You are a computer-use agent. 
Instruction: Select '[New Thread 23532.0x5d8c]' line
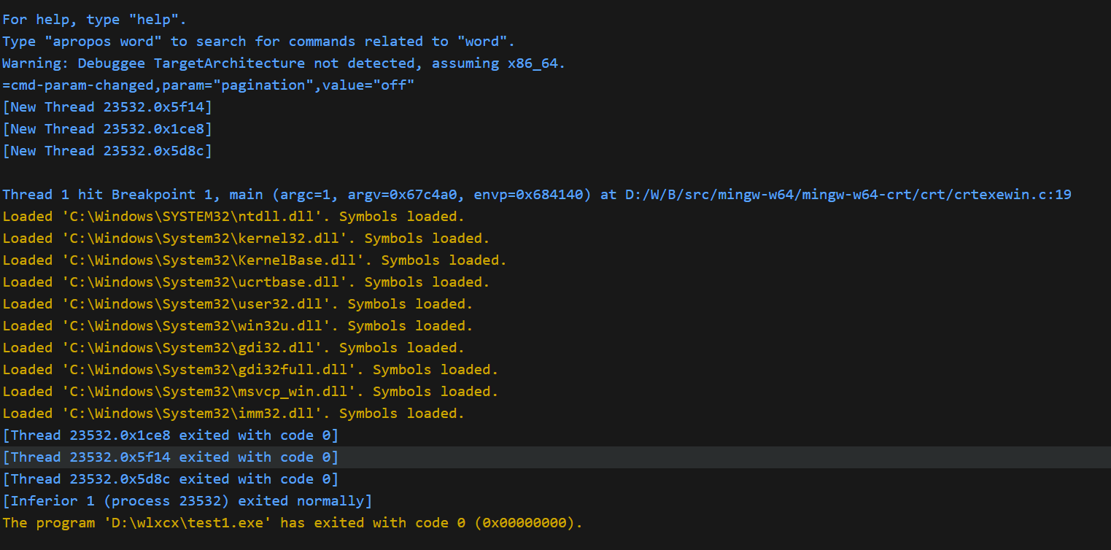[x=107, y=151]
